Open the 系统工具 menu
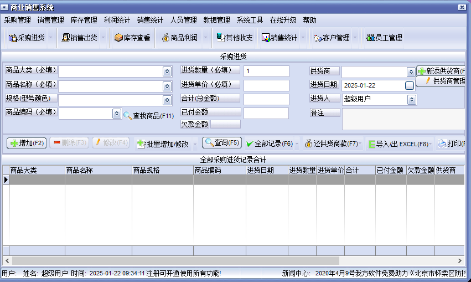 pos(250,20)
